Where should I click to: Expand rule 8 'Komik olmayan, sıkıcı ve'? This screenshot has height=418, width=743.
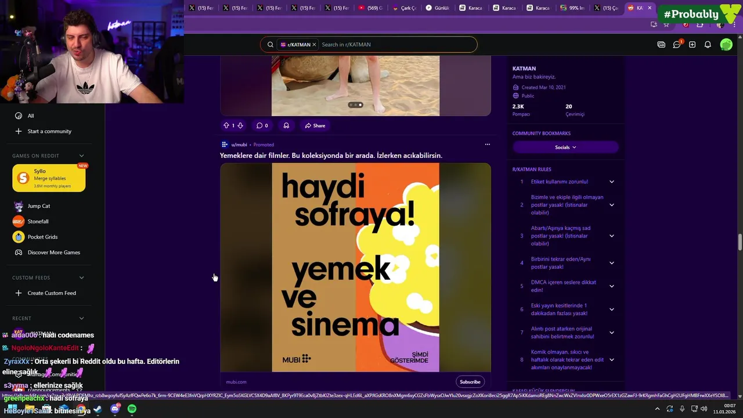pos(611,360)
